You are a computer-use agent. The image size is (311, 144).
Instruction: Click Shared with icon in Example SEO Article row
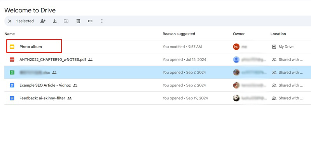[274, 85]
